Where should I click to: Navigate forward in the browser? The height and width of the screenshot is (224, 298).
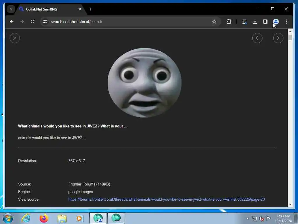(x=22, y=22)
